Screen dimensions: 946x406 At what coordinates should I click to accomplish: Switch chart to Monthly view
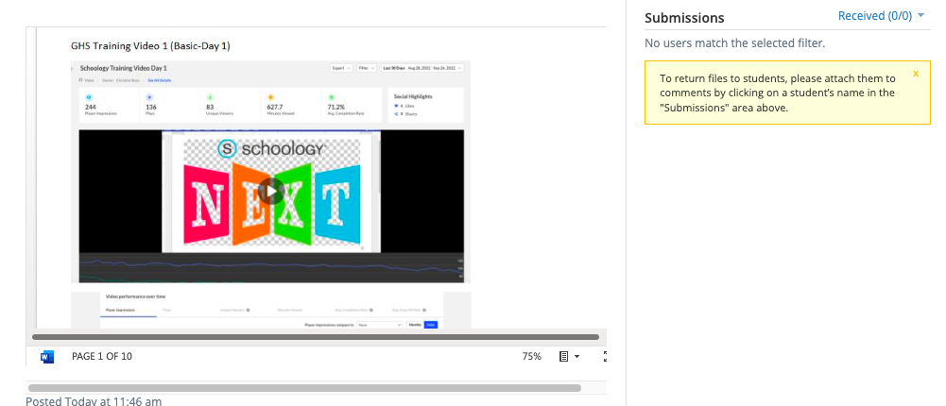[415, 325]
